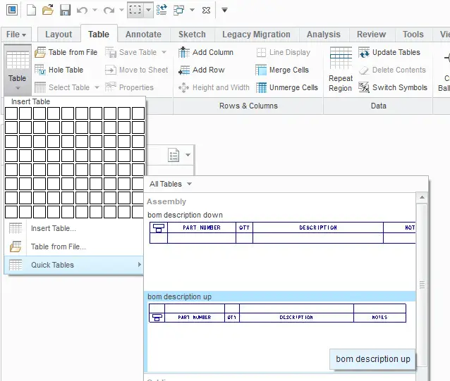Switch to the Sketch tab
Viewport: 450px width, 381px height.
192,35
